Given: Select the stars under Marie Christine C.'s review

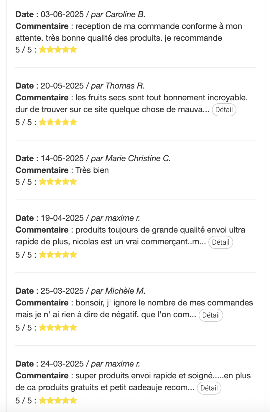Looking at the screenshot, I should [x=58, y=182].
